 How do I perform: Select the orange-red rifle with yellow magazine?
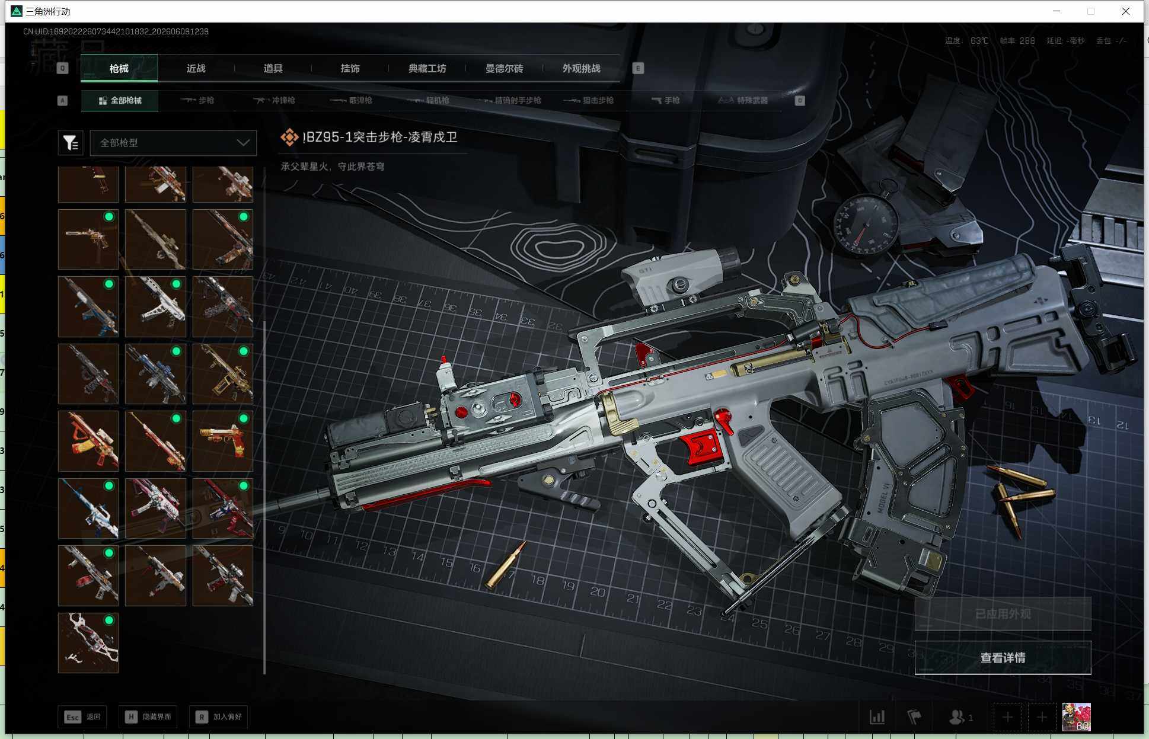pos(88,441)
